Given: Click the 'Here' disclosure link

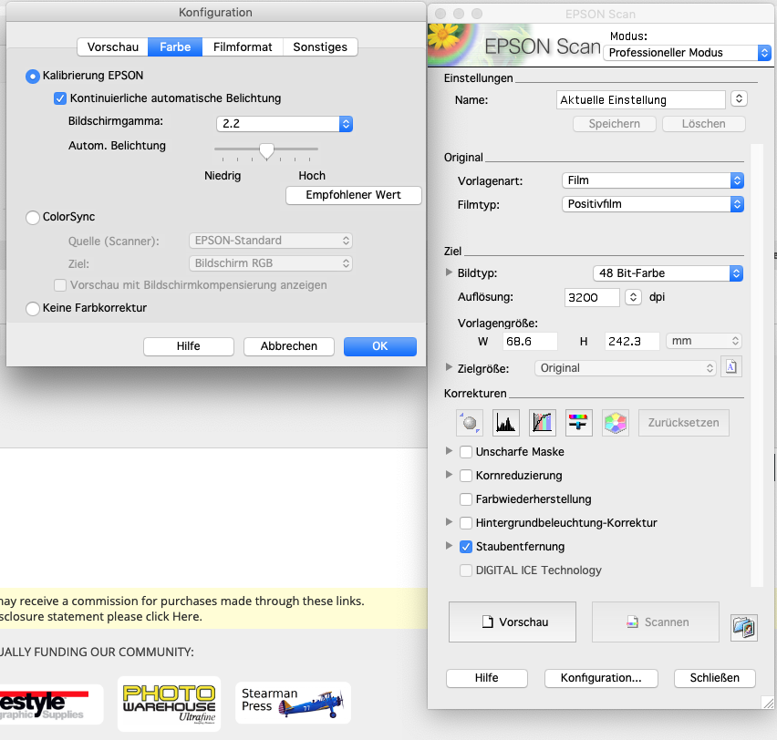Looking at the screenshot, I should [185, 617].
